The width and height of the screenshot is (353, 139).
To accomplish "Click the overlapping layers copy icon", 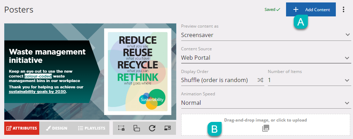I will 137,128.
